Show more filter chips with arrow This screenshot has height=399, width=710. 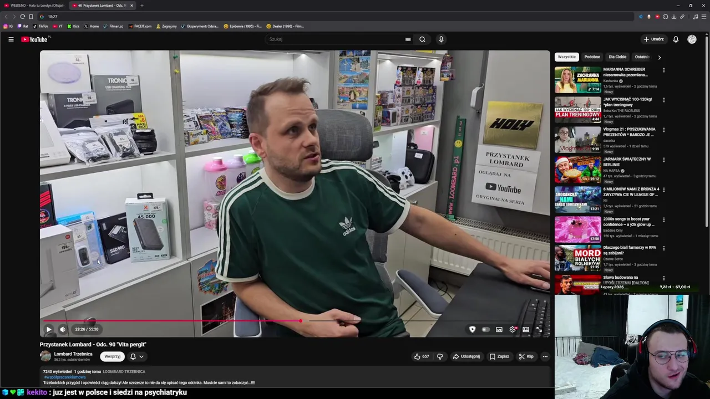tap(659, 57)
